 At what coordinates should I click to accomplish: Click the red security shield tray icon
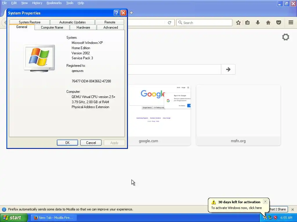(276, 218)
